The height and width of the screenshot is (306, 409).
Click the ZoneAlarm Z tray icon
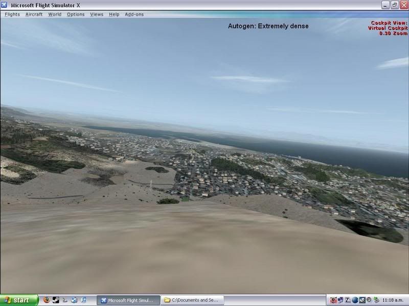[x=348, y=300]
